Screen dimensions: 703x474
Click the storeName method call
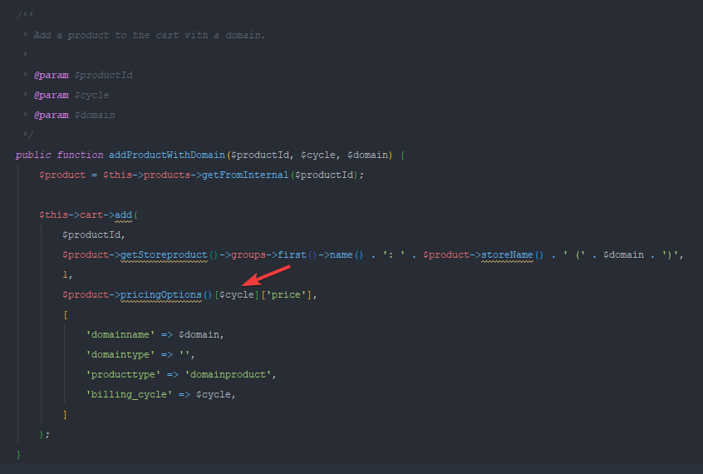click(507, 254)
